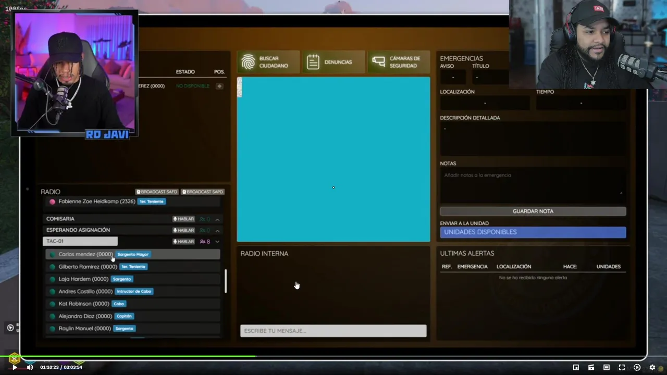Select Andres Castillo in radio list
This screenshot has height=375, width=667.
(132, 291)
